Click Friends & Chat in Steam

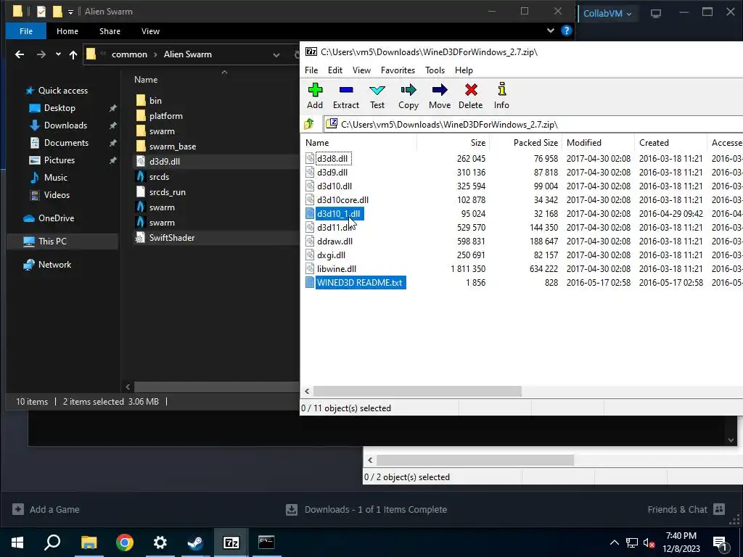pos(677,510)
